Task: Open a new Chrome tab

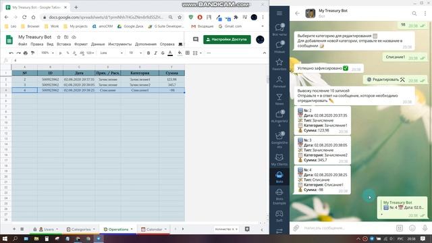Action: point(76,7)
